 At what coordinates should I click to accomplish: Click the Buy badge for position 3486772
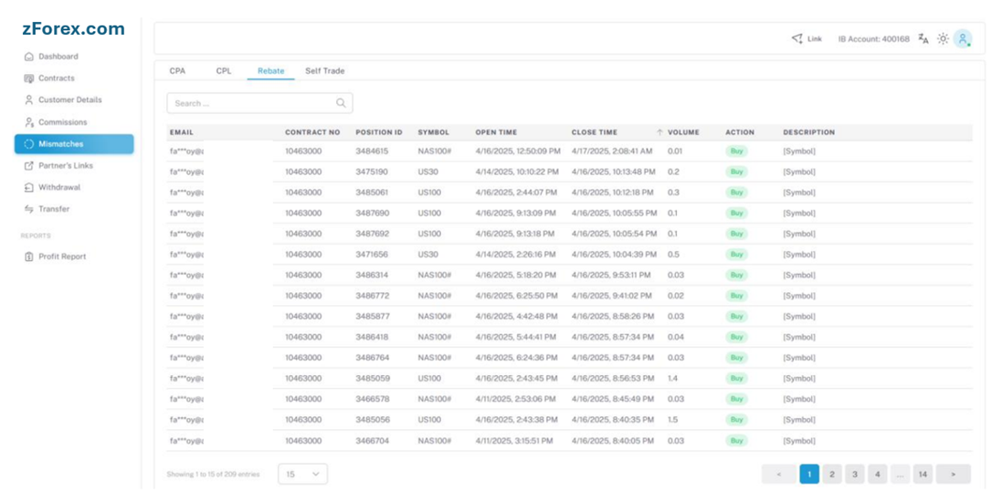point(737,296)
